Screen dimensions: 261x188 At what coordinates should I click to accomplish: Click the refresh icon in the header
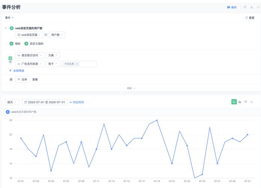click(x=245, y=7)
